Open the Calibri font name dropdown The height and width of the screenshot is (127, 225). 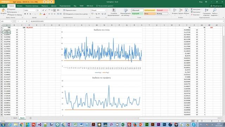[x=36, y=10]
